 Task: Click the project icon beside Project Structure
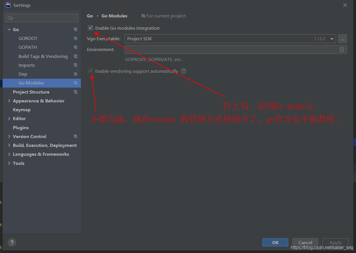[75, 92]
